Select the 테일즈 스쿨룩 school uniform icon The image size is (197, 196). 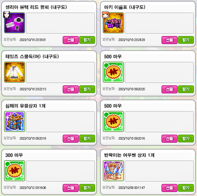pos(15,72)
